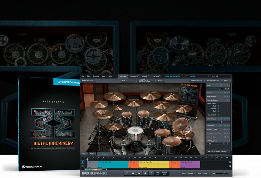Toggle the metronome icon
This screenshot has width=261, height=178.
(151, 173)
